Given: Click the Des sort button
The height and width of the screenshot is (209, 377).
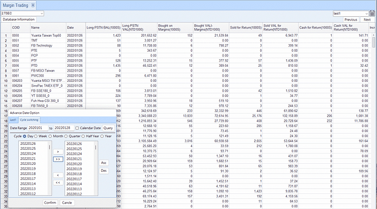Looking at the screenshot, I should click(x=103, y=171).
